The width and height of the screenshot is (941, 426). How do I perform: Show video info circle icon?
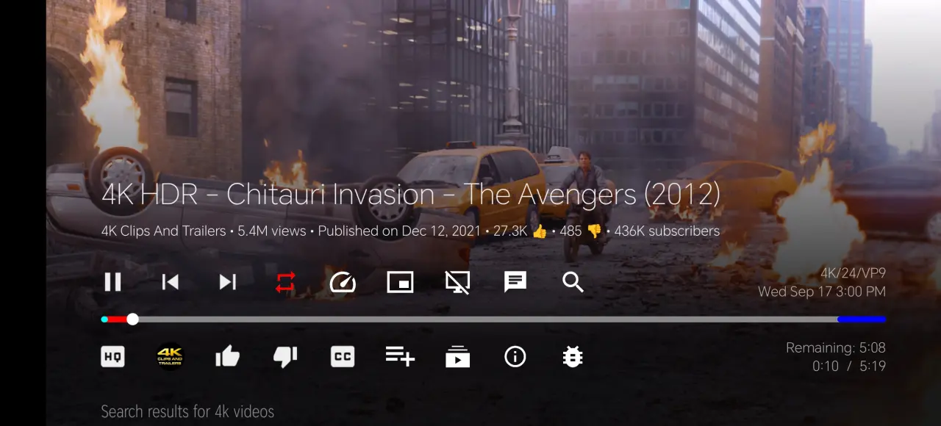(x=515, y=357)
